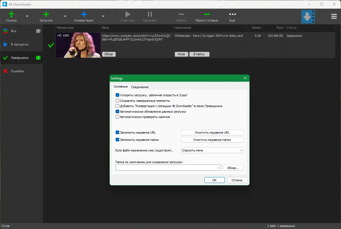Click the Обзор... button in Settings
Viewport: 341px width, 229px height.
click(x=233, y=168)
